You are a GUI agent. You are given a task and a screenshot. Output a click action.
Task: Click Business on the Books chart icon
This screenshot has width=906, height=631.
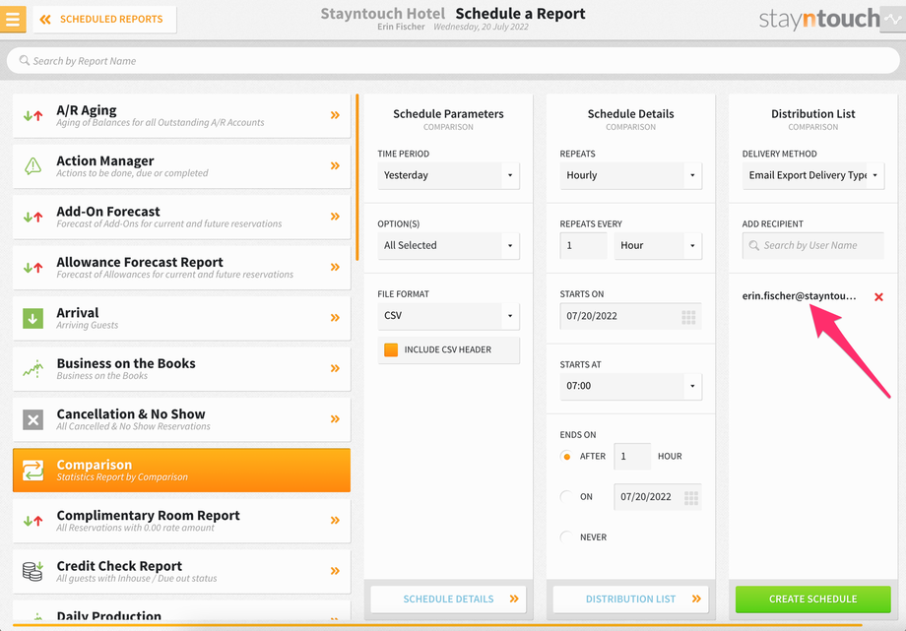tap(32, 369)
